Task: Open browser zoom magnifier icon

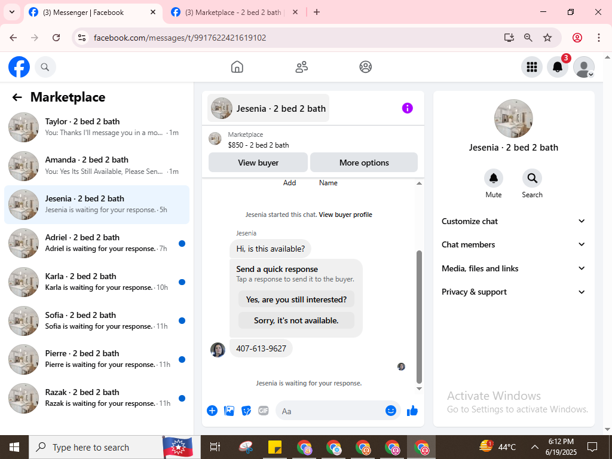Action: 528,38
